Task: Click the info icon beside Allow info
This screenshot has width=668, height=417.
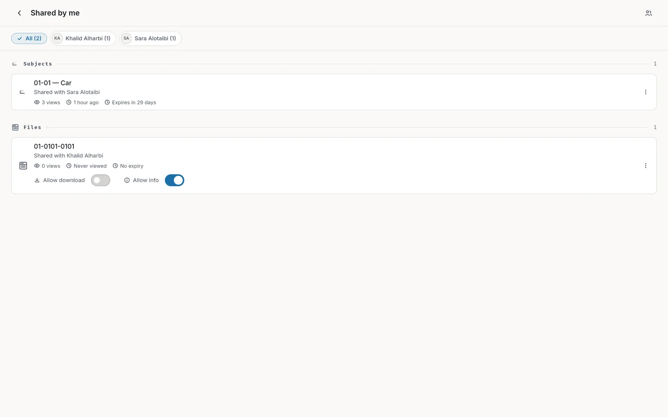Action: click(127, 180)
